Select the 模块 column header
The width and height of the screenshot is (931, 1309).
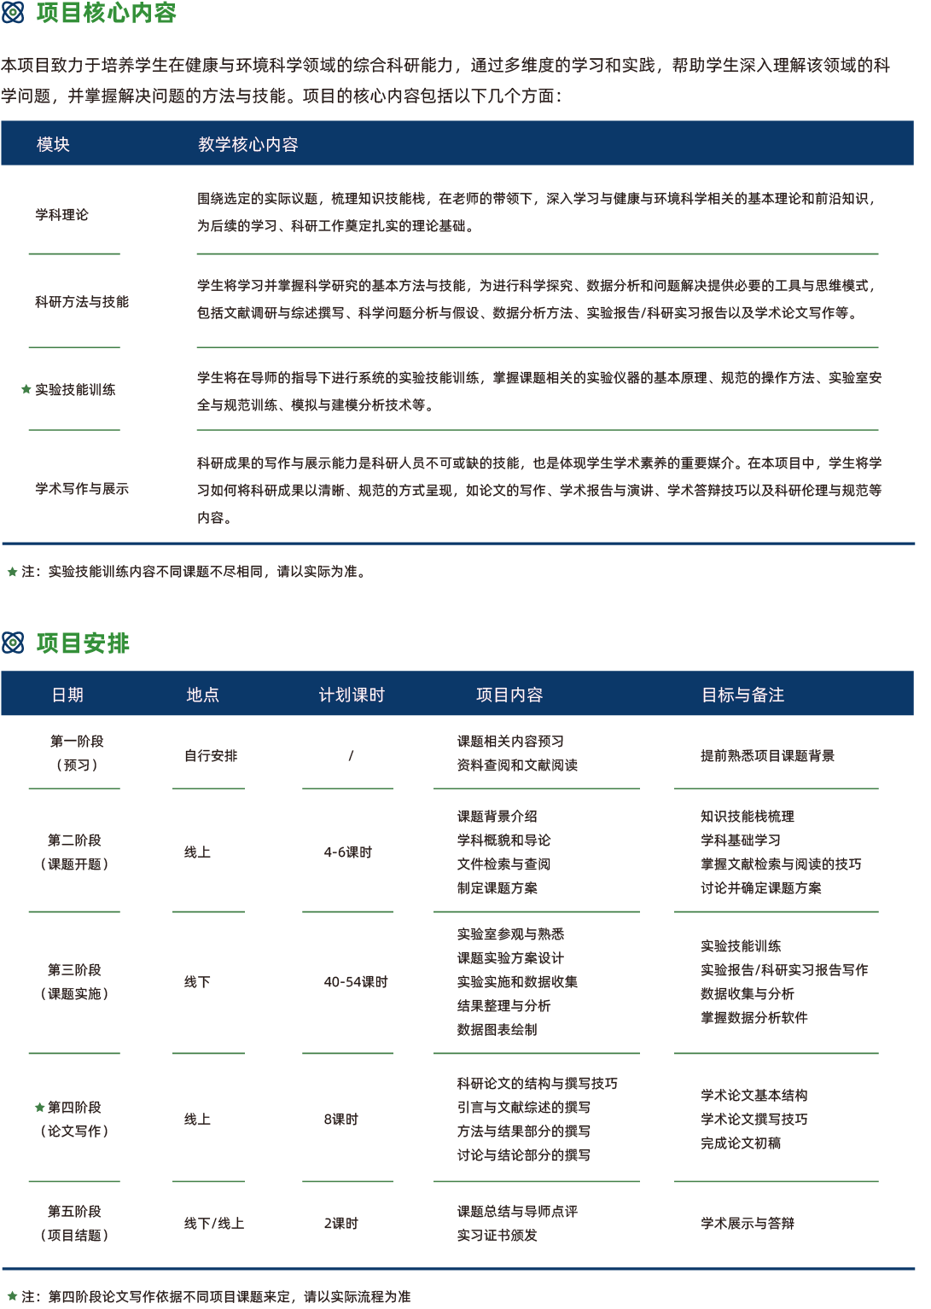[x=53, y=144]
